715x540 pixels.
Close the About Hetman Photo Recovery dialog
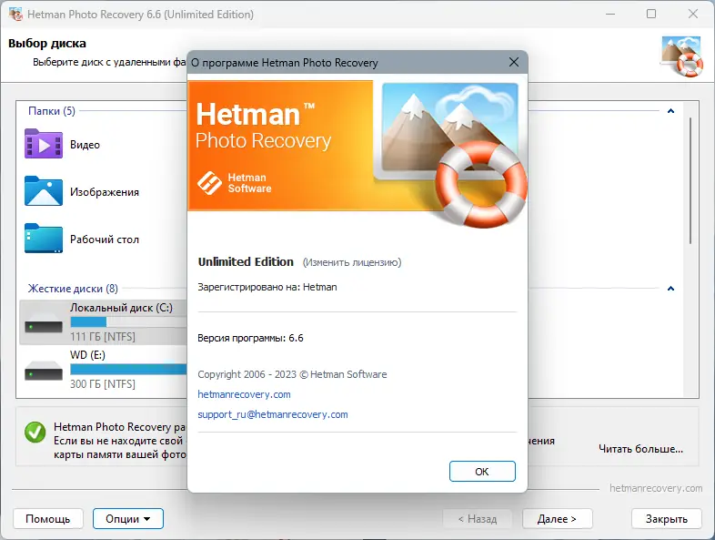point(513,62)
